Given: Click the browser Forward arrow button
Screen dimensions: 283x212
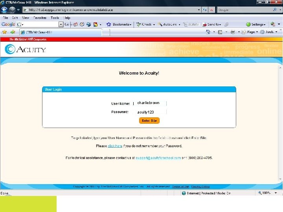Looking at the screenshot, I should tap(12, 10).
